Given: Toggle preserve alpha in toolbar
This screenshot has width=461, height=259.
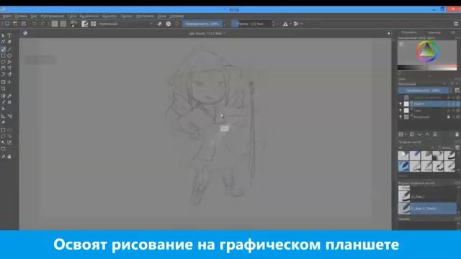Looking at the screenshot, I should click(169, 24).
